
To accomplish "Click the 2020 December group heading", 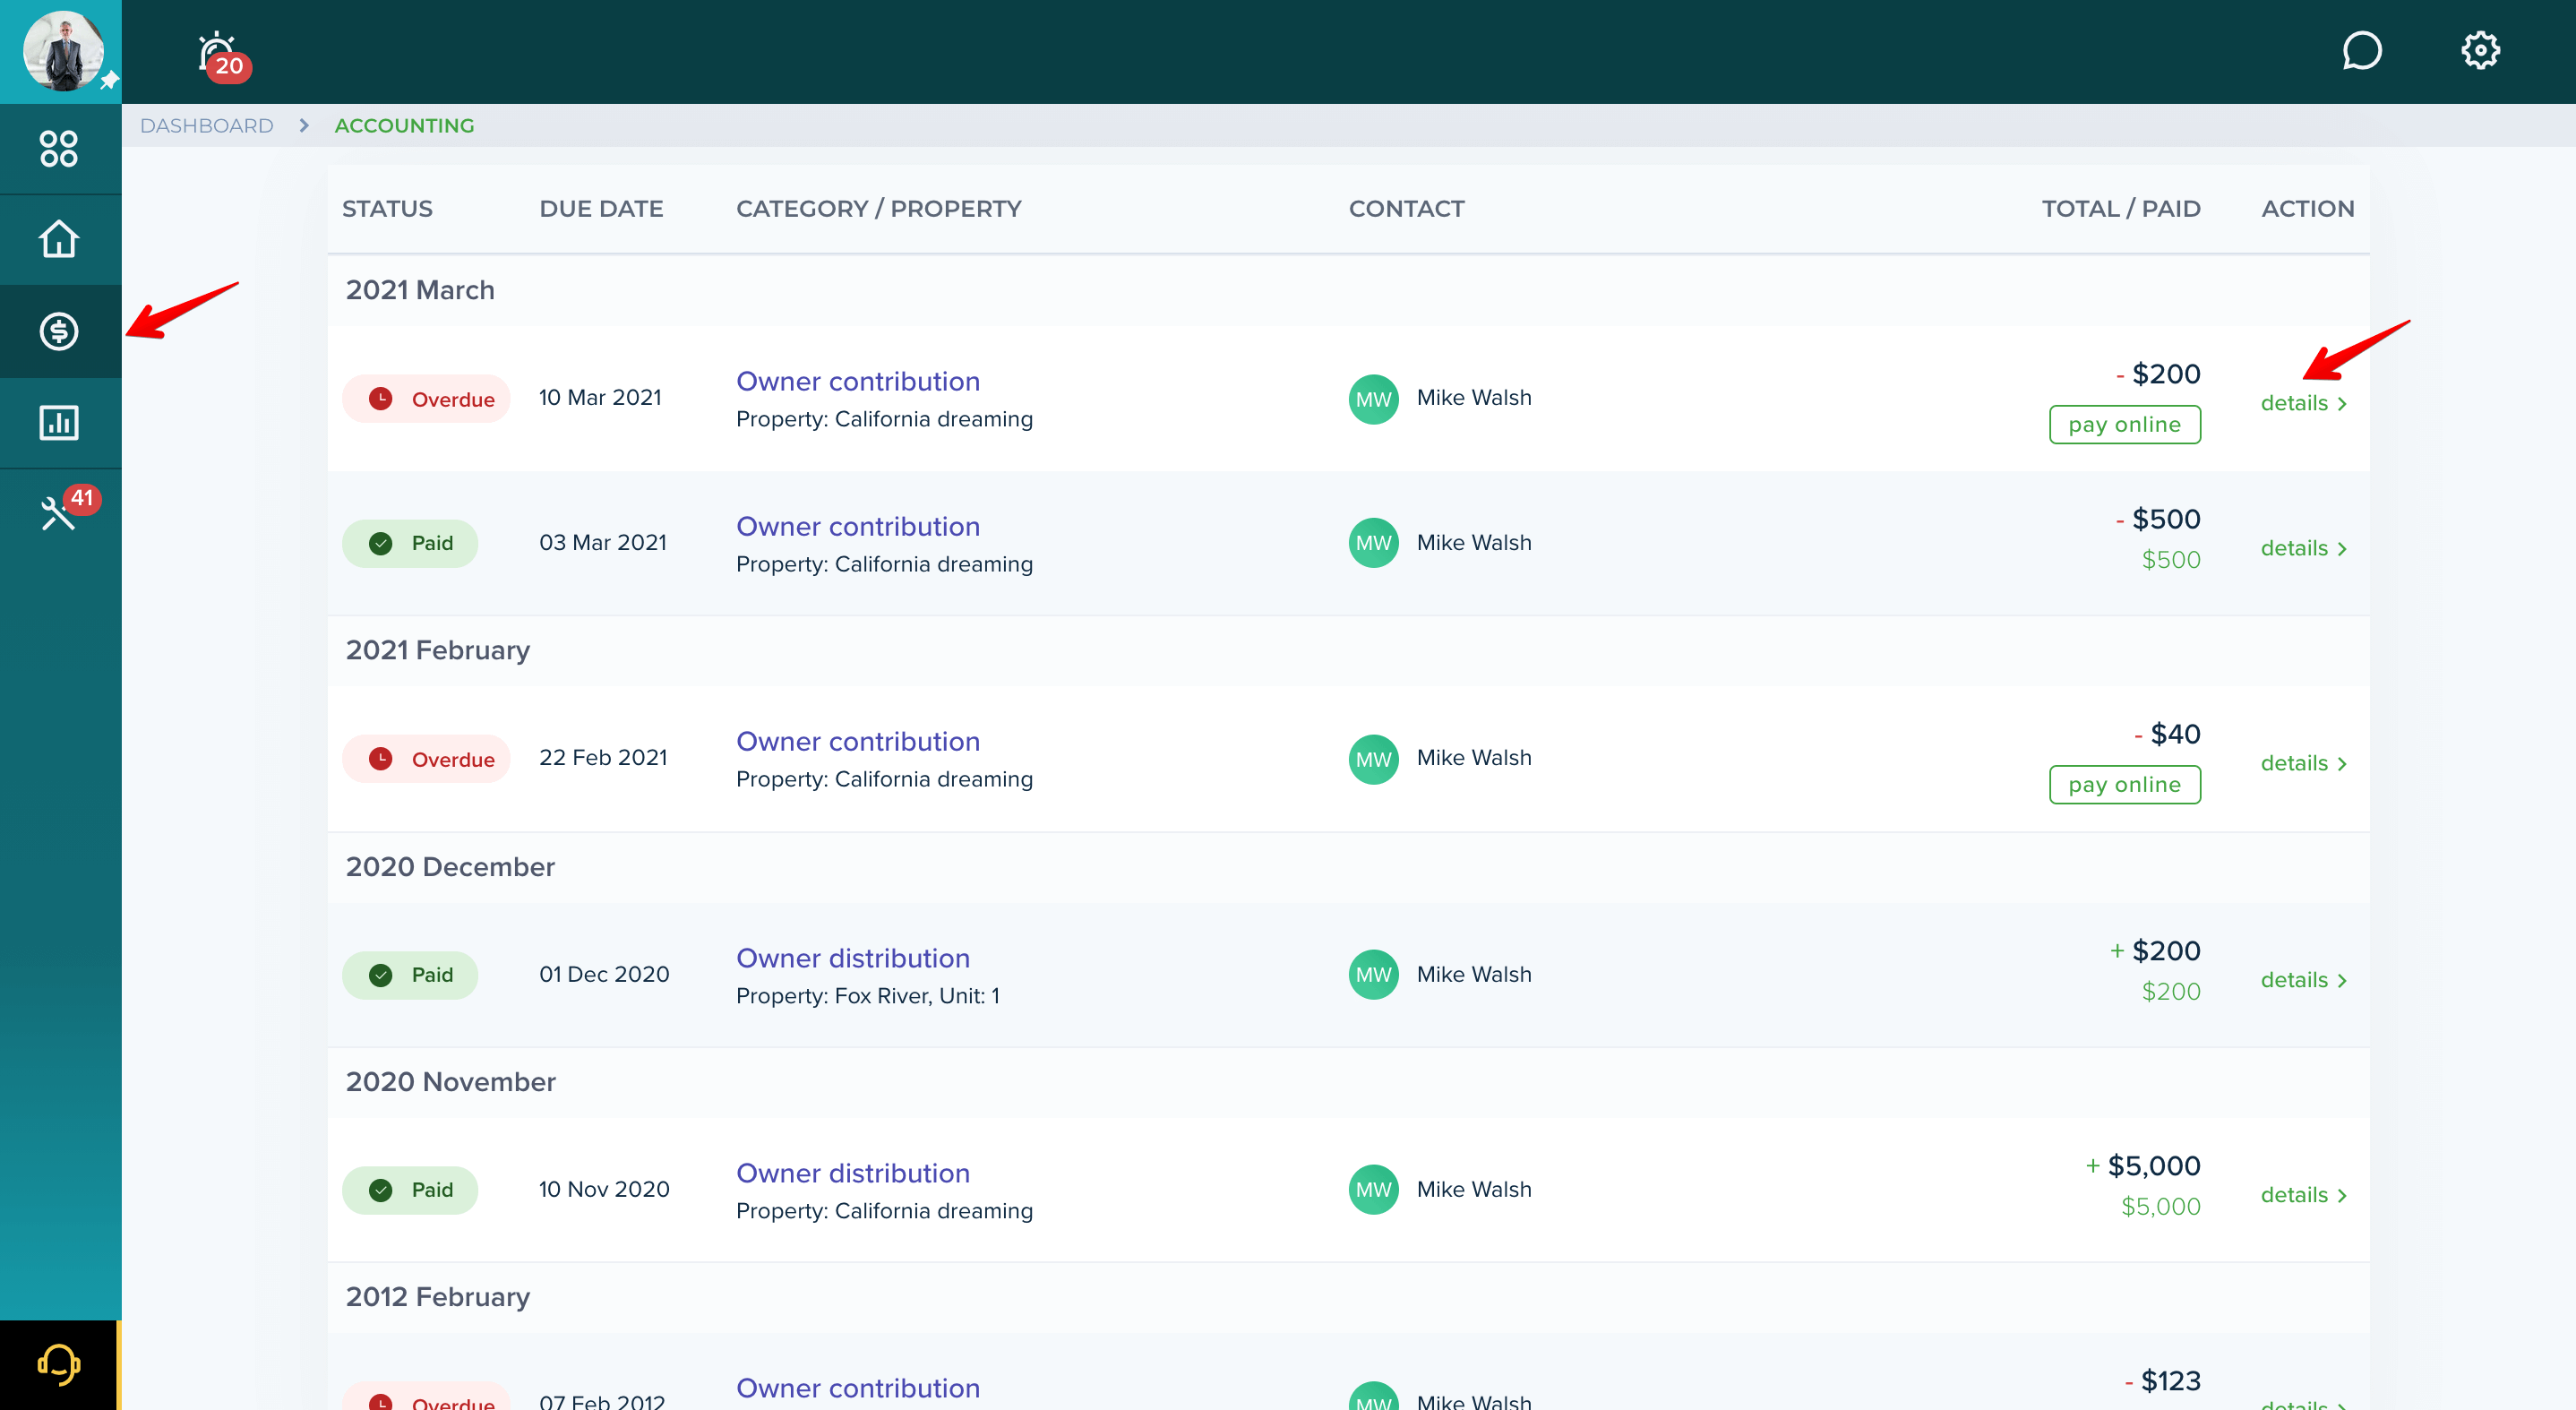I will [450, 867].
